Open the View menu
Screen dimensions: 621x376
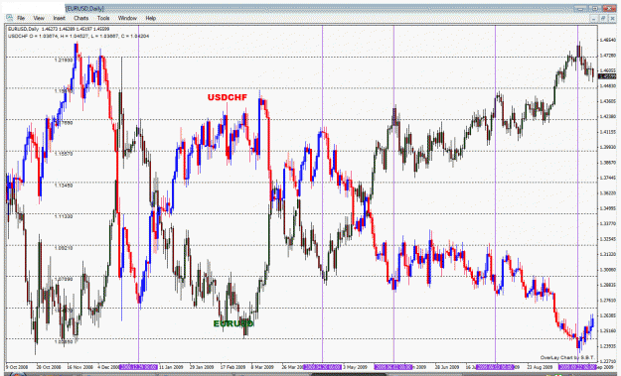pos(39,18)
